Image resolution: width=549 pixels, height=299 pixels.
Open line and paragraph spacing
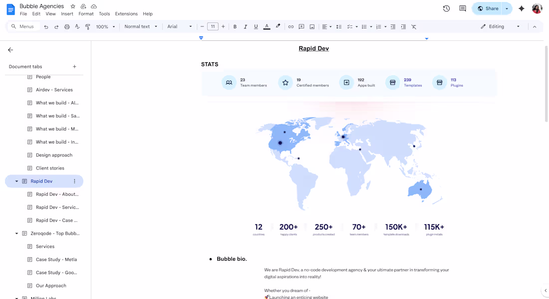point(339,26)
